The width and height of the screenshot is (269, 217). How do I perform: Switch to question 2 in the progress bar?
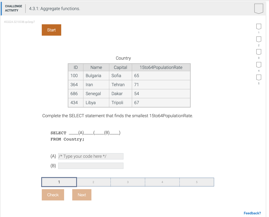(93, 182)
